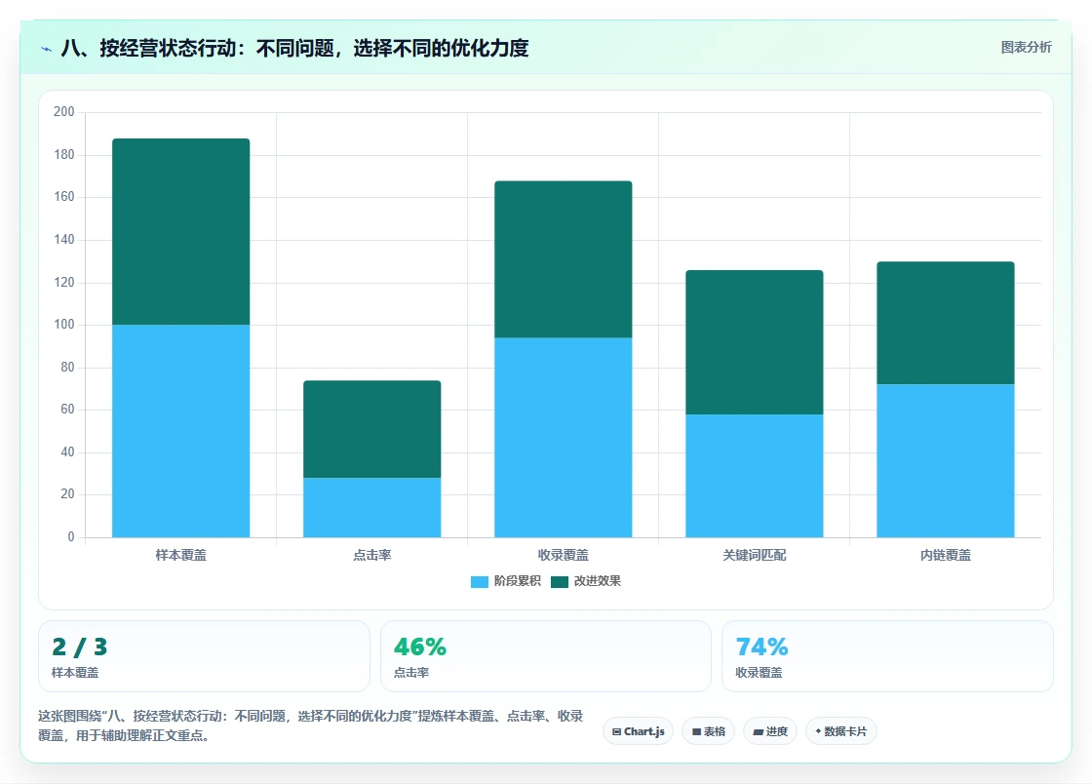Click the blue 内链覆盖 bar segment
This screenshot has height=784, width=1092.
946,461
